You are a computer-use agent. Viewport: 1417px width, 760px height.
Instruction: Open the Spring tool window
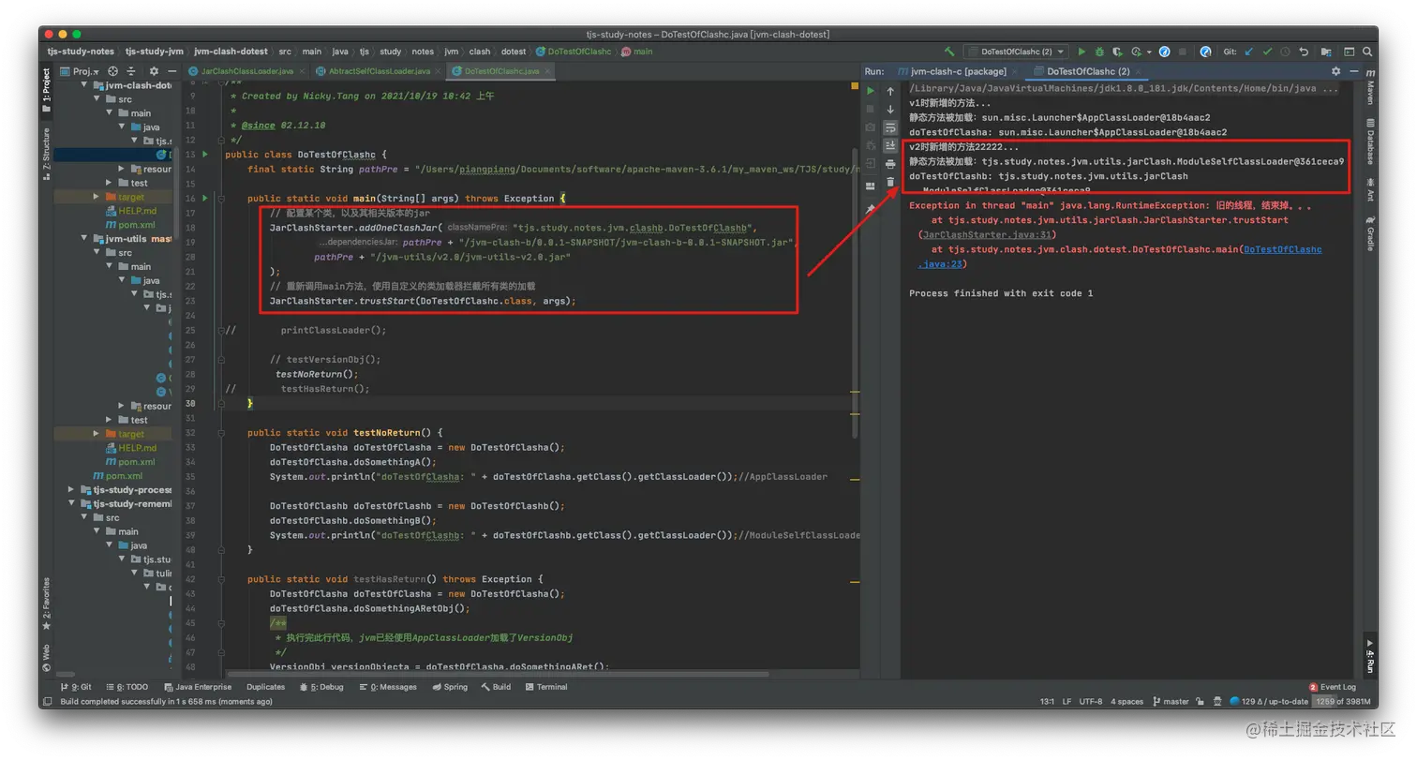(450, 687)
